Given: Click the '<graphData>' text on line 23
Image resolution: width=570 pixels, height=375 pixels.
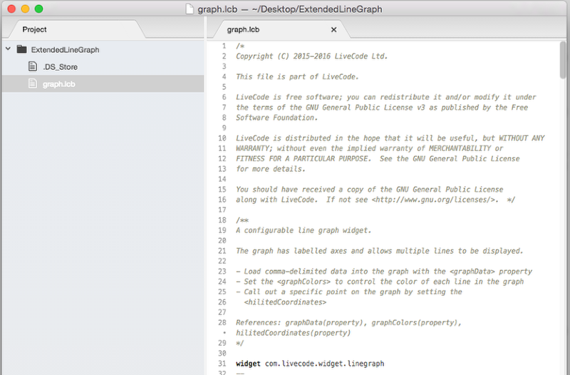Looking at the screenshot, I should click(472, 272).
